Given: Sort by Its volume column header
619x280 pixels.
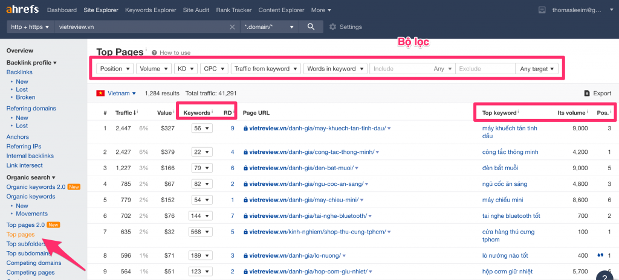Looking at the screenshot, I should 571,112.
